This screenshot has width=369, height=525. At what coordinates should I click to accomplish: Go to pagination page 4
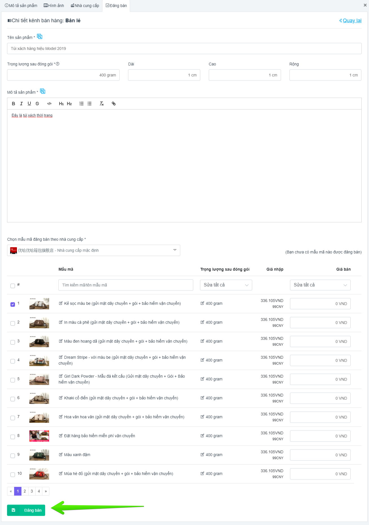pyautogui.click(x=39, y=491)
